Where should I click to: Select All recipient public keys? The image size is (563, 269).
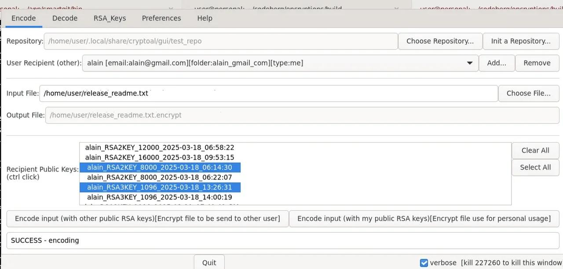click(535, 167)
